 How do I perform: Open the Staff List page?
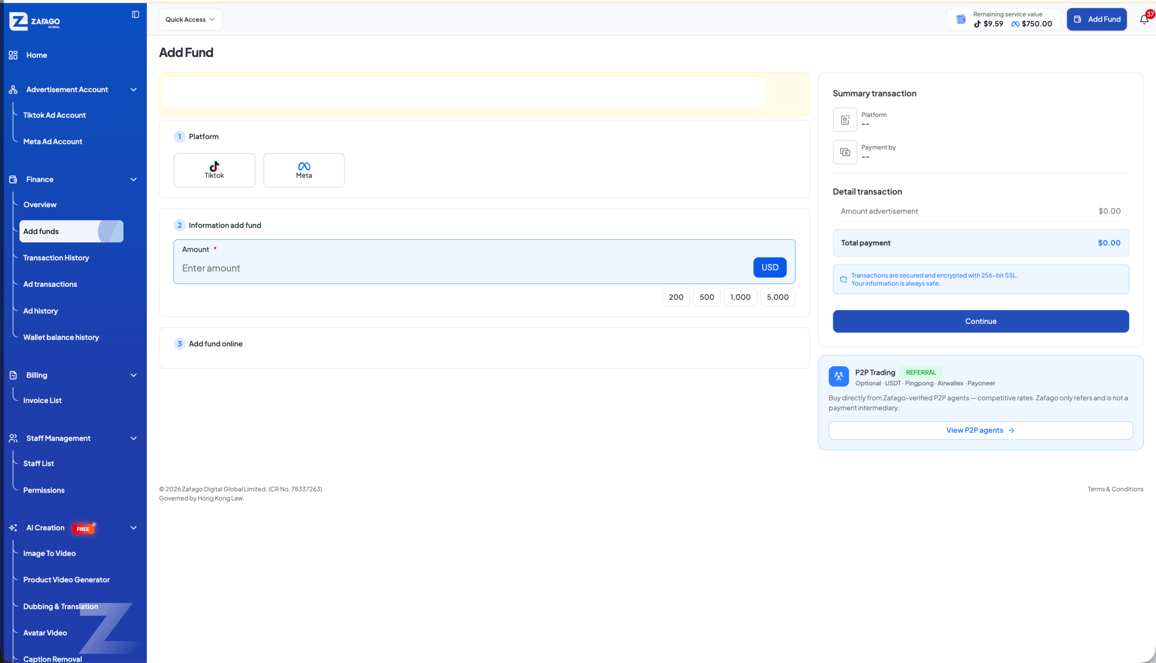click(38, 463)
